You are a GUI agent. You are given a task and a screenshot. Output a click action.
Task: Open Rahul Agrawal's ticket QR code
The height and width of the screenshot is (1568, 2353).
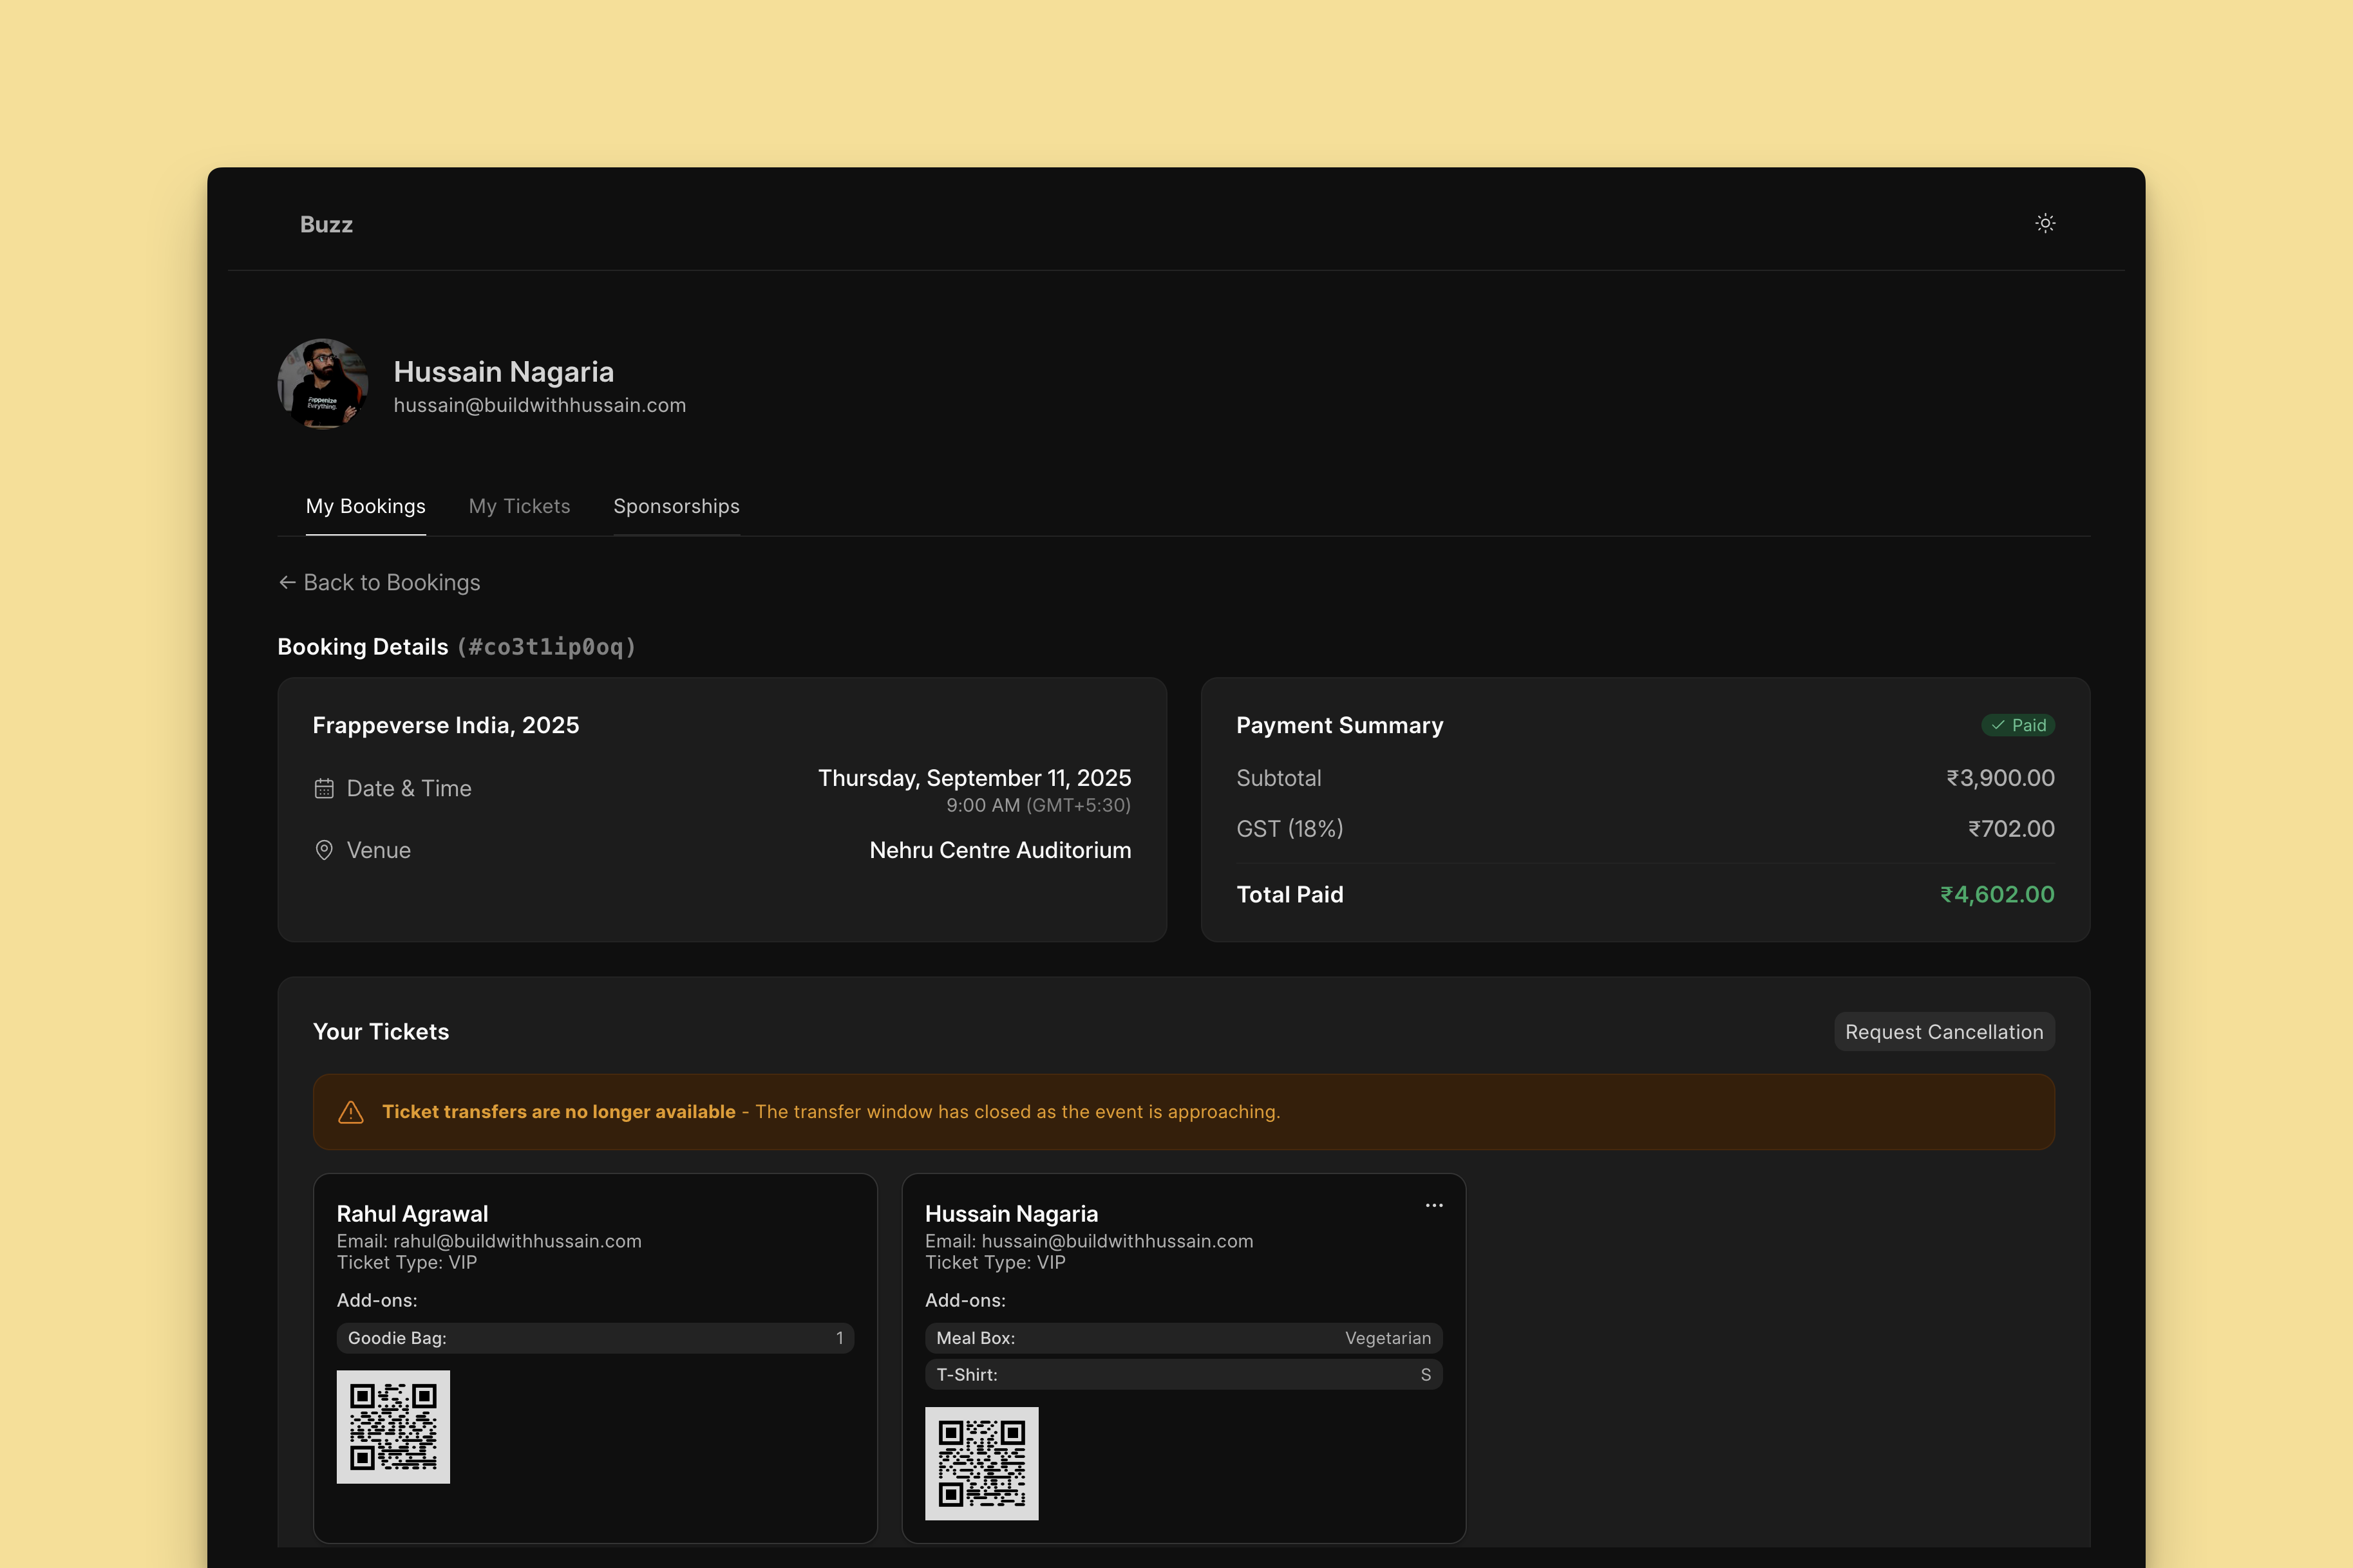tap(393, 1427)
